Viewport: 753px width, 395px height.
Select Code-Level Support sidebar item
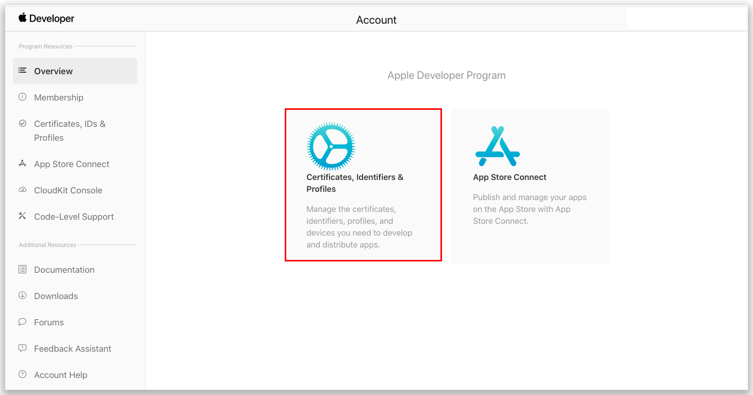(x=75, y=217)
